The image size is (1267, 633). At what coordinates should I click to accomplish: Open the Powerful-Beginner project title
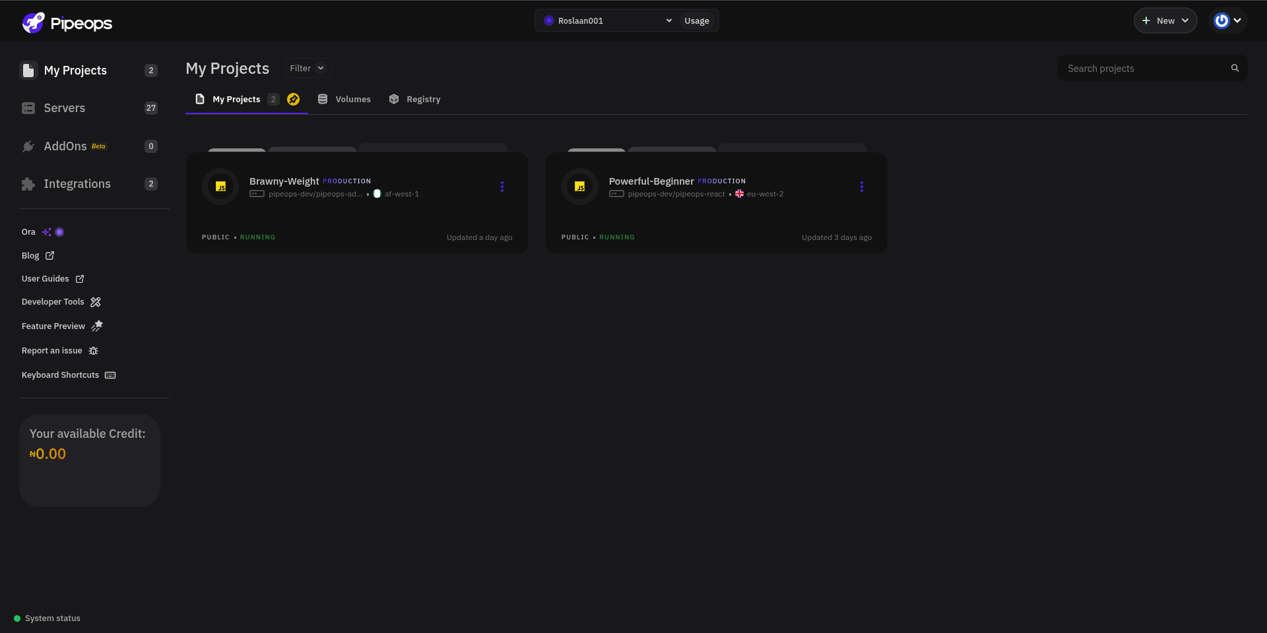(651, 181)
